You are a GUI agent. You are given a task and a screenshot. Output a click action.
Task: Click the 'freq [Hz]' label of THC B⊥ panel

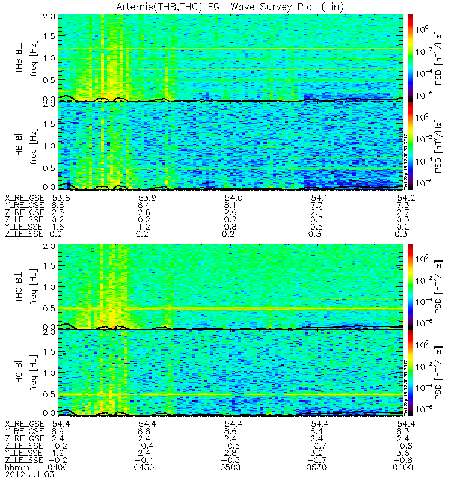pos(34,287)
